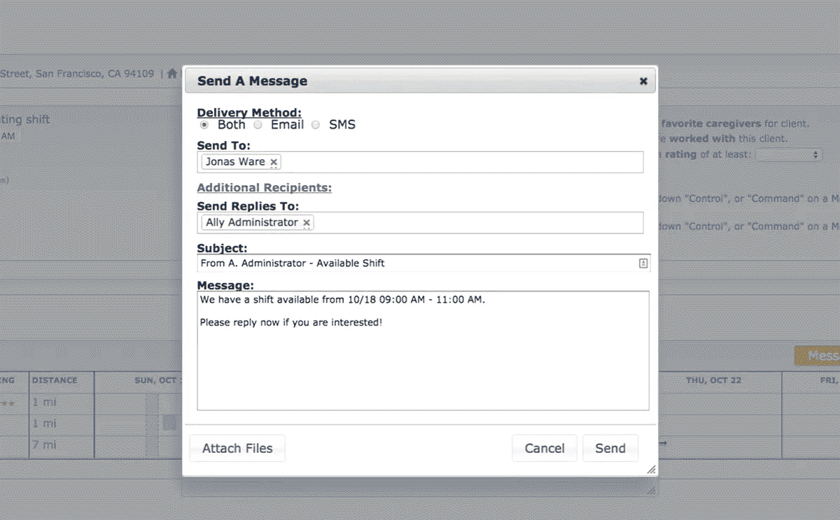The height and width of the screenshot is (520, 840).
Task: Click the Message button in background page
Action: pyautogui.click(x=817, y=356)
